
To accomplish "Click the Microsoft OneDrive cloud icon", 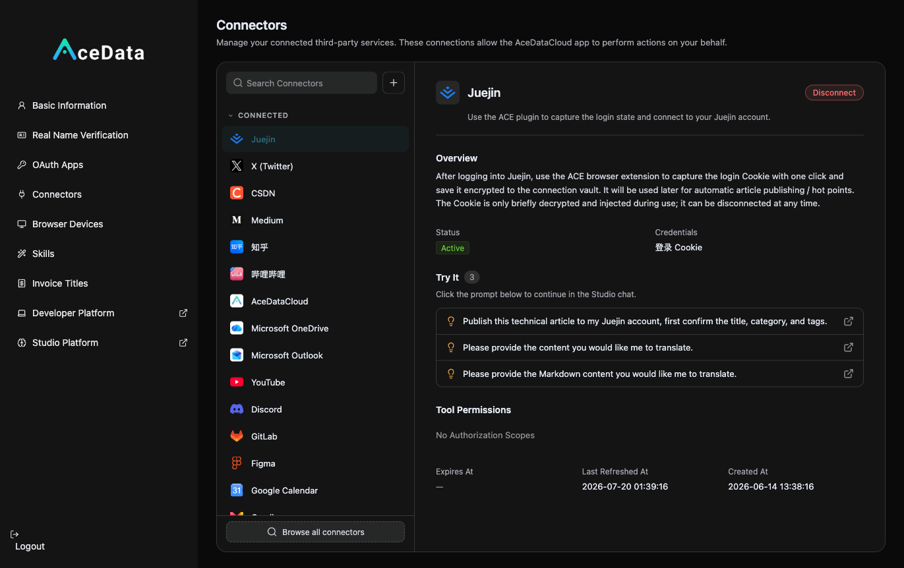I will pos(237,328).
